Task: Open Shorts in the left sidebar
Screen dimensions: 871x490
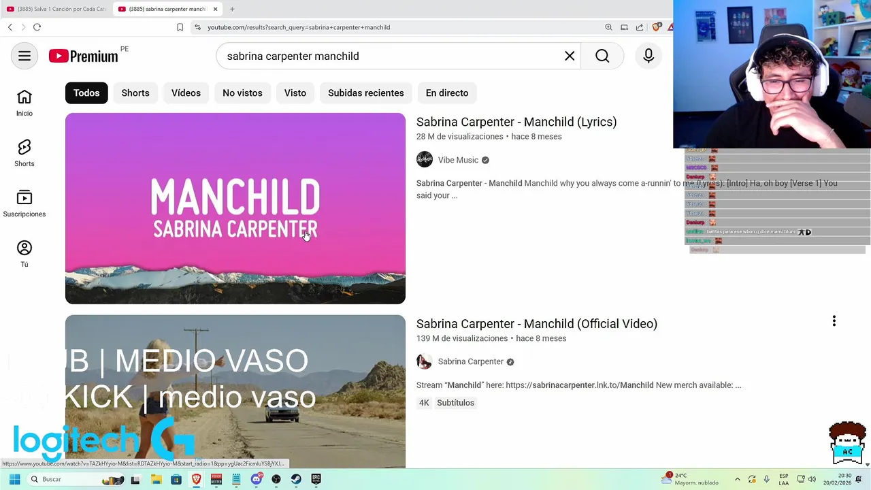Action: point(24,154)
